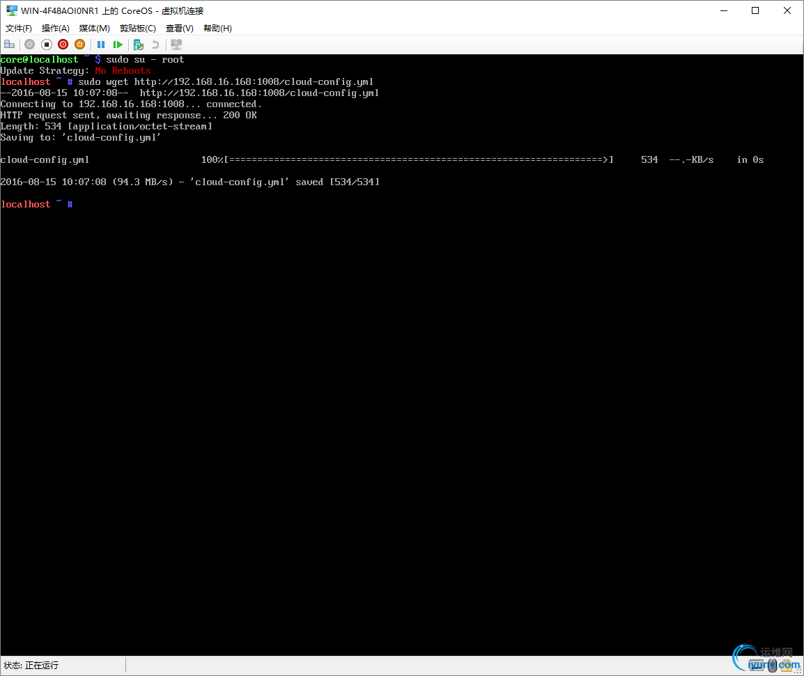Open the 文件(F) menu
The width and height of the screenshot is (804, 676).
18,28
